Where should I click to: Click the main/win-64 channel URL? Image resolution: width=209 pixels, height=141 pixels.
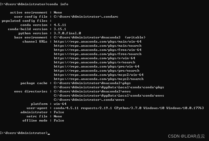point(97,42)
